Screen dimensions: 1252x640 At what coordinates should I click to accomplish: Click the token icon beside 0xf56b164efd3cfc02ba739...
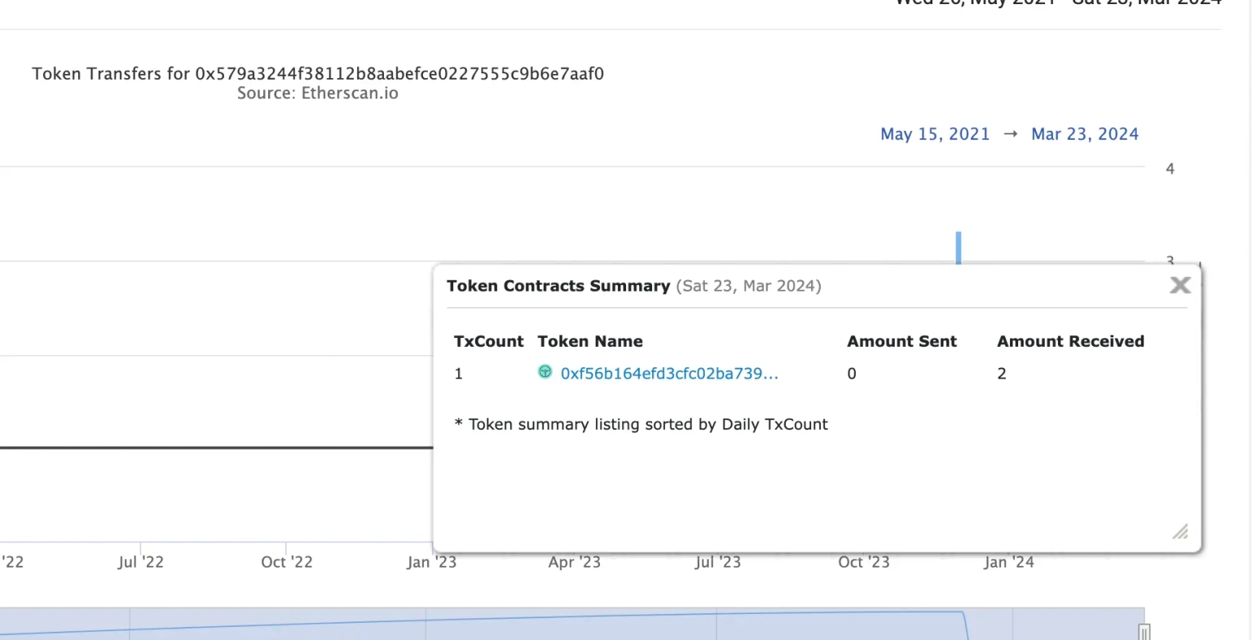coord(545,372)
